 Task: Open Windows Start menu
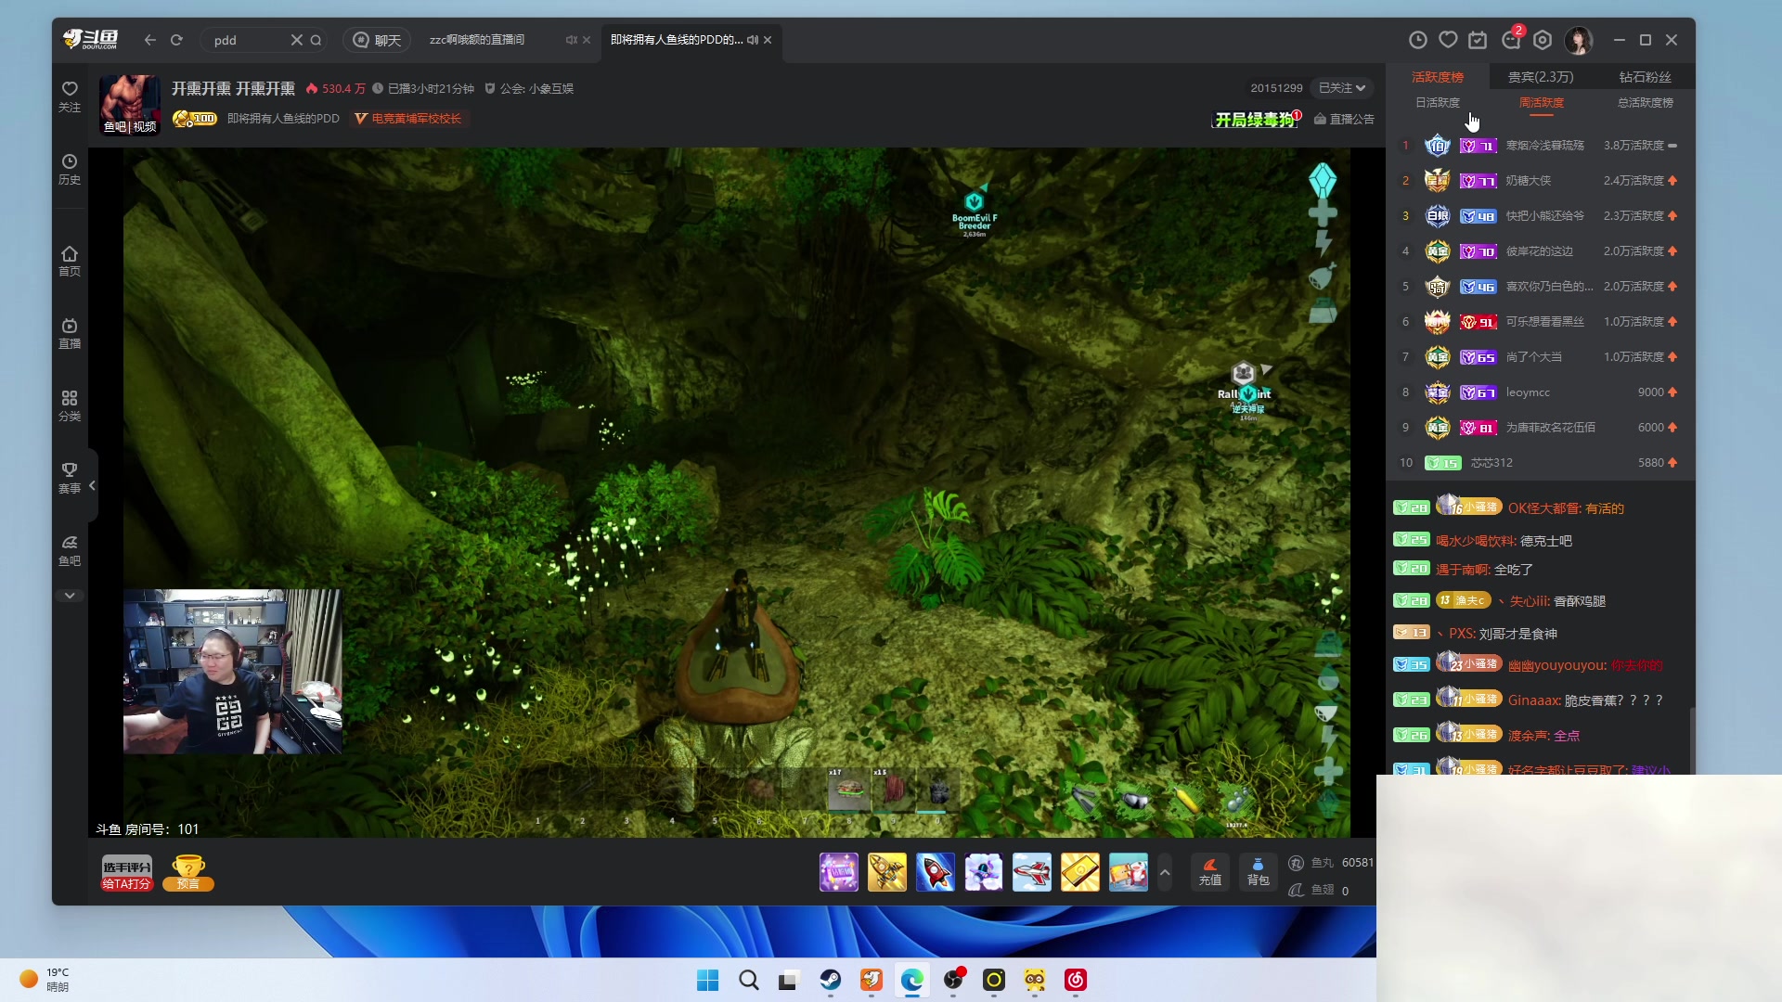[x=708, y=980]
